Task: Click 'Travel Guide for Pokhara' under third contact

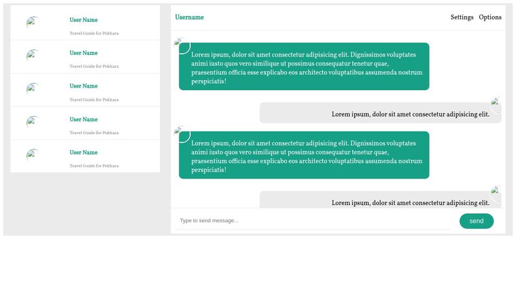Action: click(94, 100)
